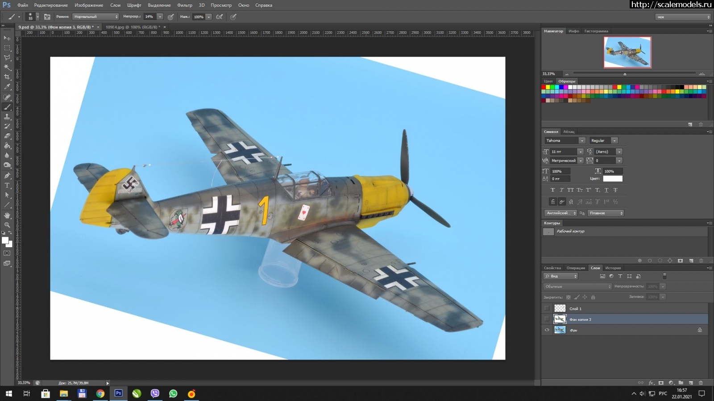Click the brush opacity 14% field
This screenshot has height=401, width=714.
tap(150, 16)
